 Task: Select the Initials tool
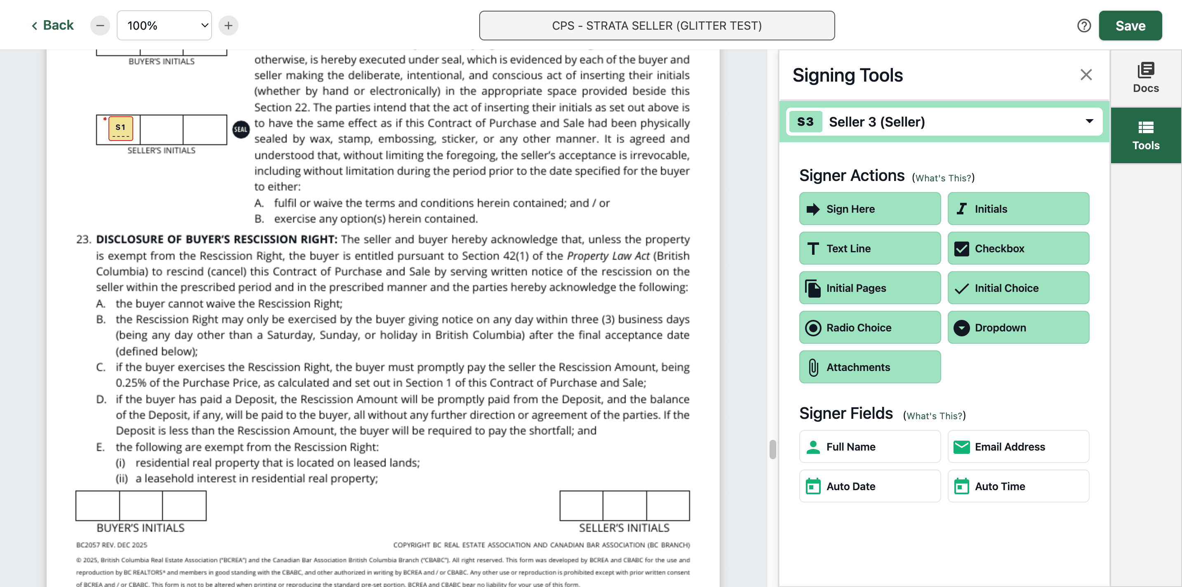click(x=1018, y=209)
